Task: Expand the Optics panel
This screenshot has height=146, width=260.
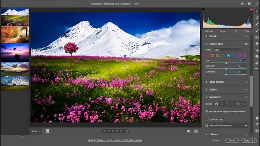Action: coord(206,90)
